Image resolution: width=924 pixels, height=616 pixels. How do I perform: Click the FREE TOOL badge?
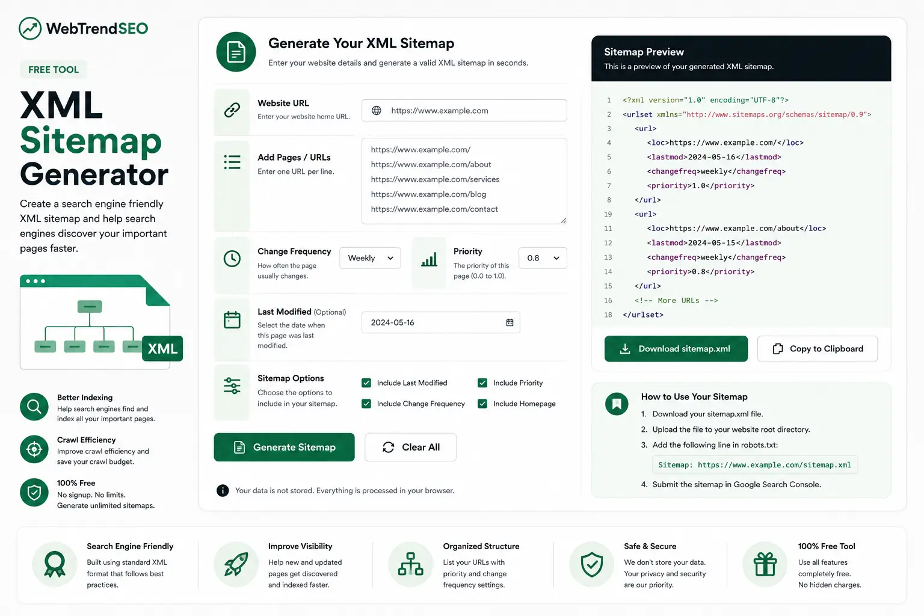point(54,70)
